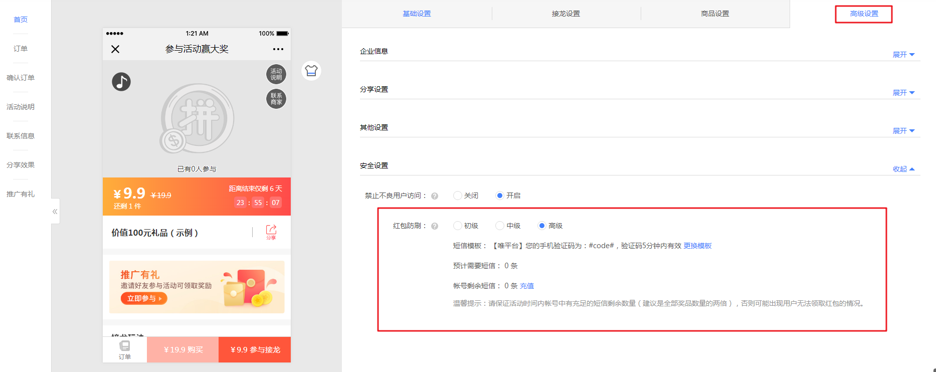Expand the 企业信息 section

point(903,55)
